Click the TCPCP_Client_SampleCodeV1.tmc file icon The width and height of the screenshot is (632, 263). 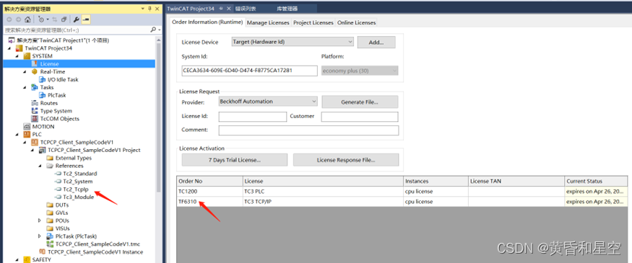click(x=50, y=244)
